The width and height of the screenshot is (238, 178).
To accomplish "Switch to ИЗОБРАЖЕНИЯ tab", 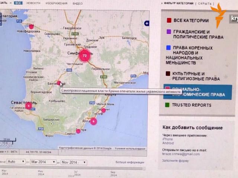I will [x=57, y=3].
